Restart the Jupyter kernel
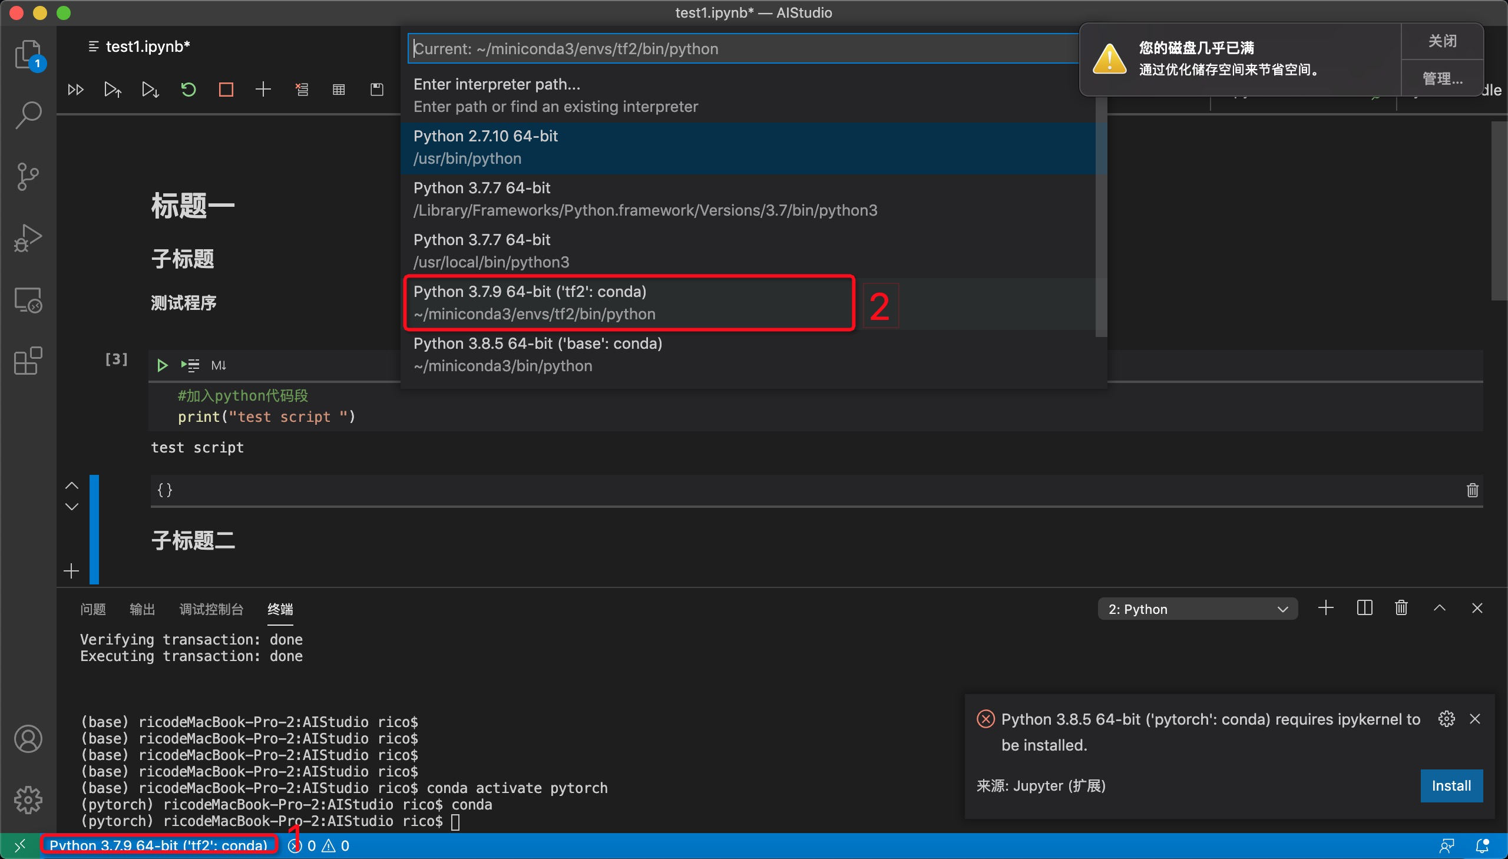The height and width of the screenshot is (859, 1508). tap(188, 90)
